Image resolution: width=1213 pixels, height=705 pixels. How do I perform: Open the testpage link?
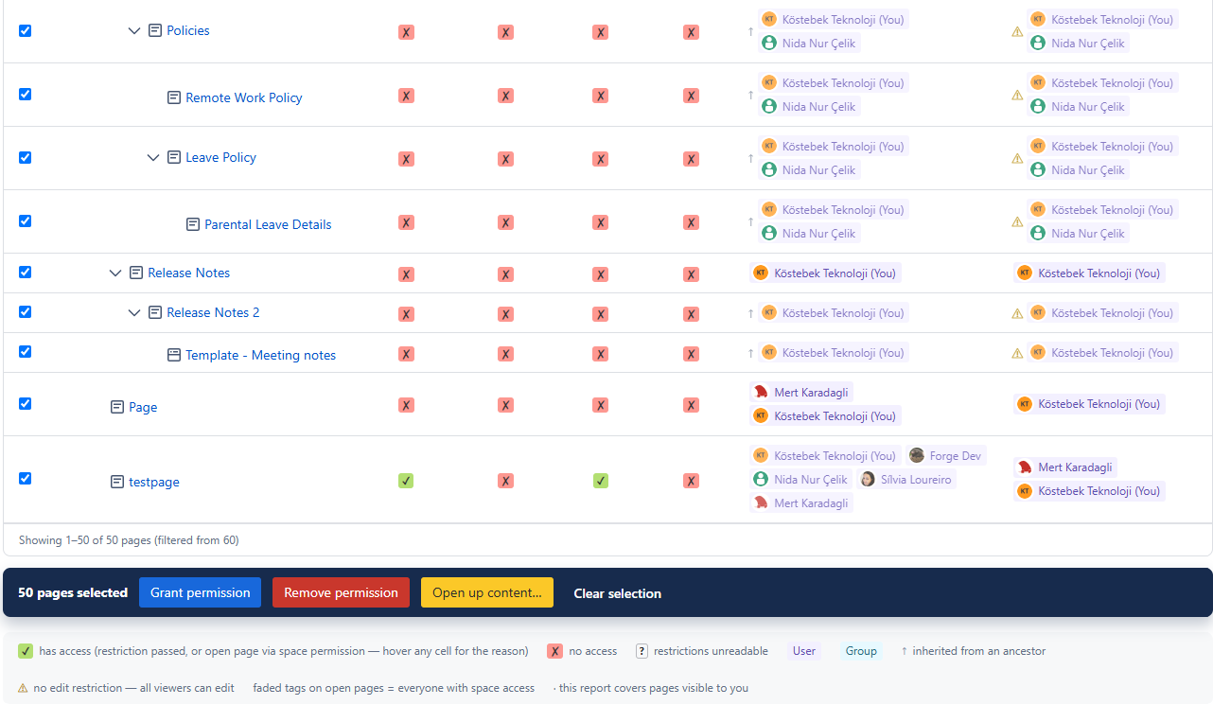tap(154, 482)
